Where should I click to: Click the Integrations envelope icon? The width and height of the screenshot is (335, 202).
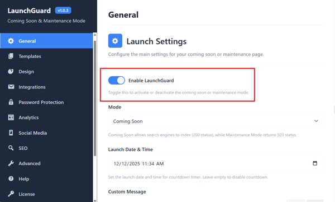11,87
